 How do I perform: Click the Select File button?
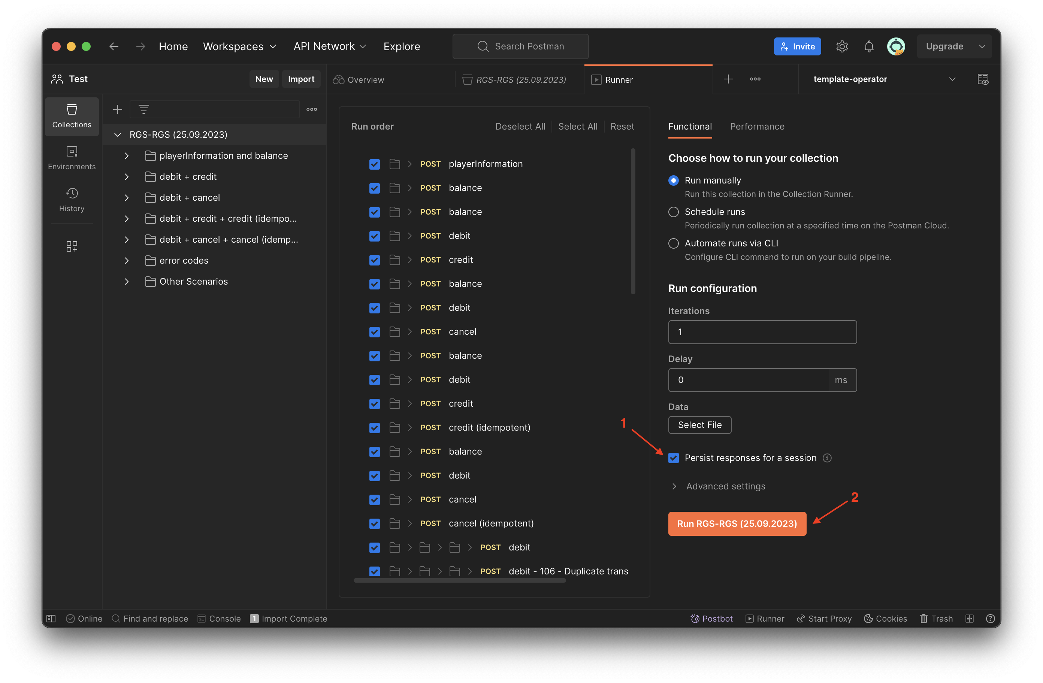(699, 425)
